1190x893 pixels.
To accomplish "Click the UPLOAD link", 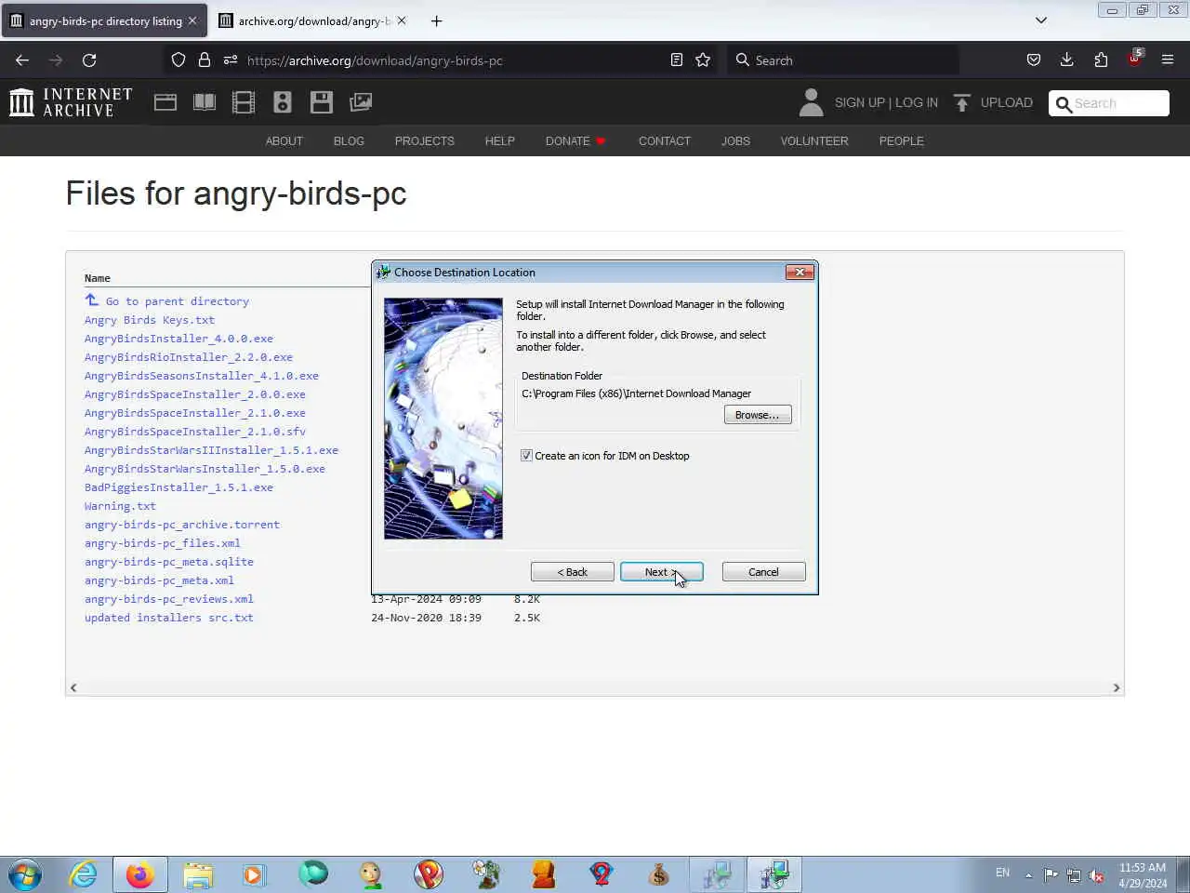I will (1006, 102).
